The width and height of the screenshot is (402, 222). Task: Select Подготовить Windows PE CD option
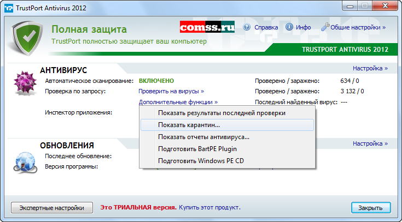tap(201, 161)
